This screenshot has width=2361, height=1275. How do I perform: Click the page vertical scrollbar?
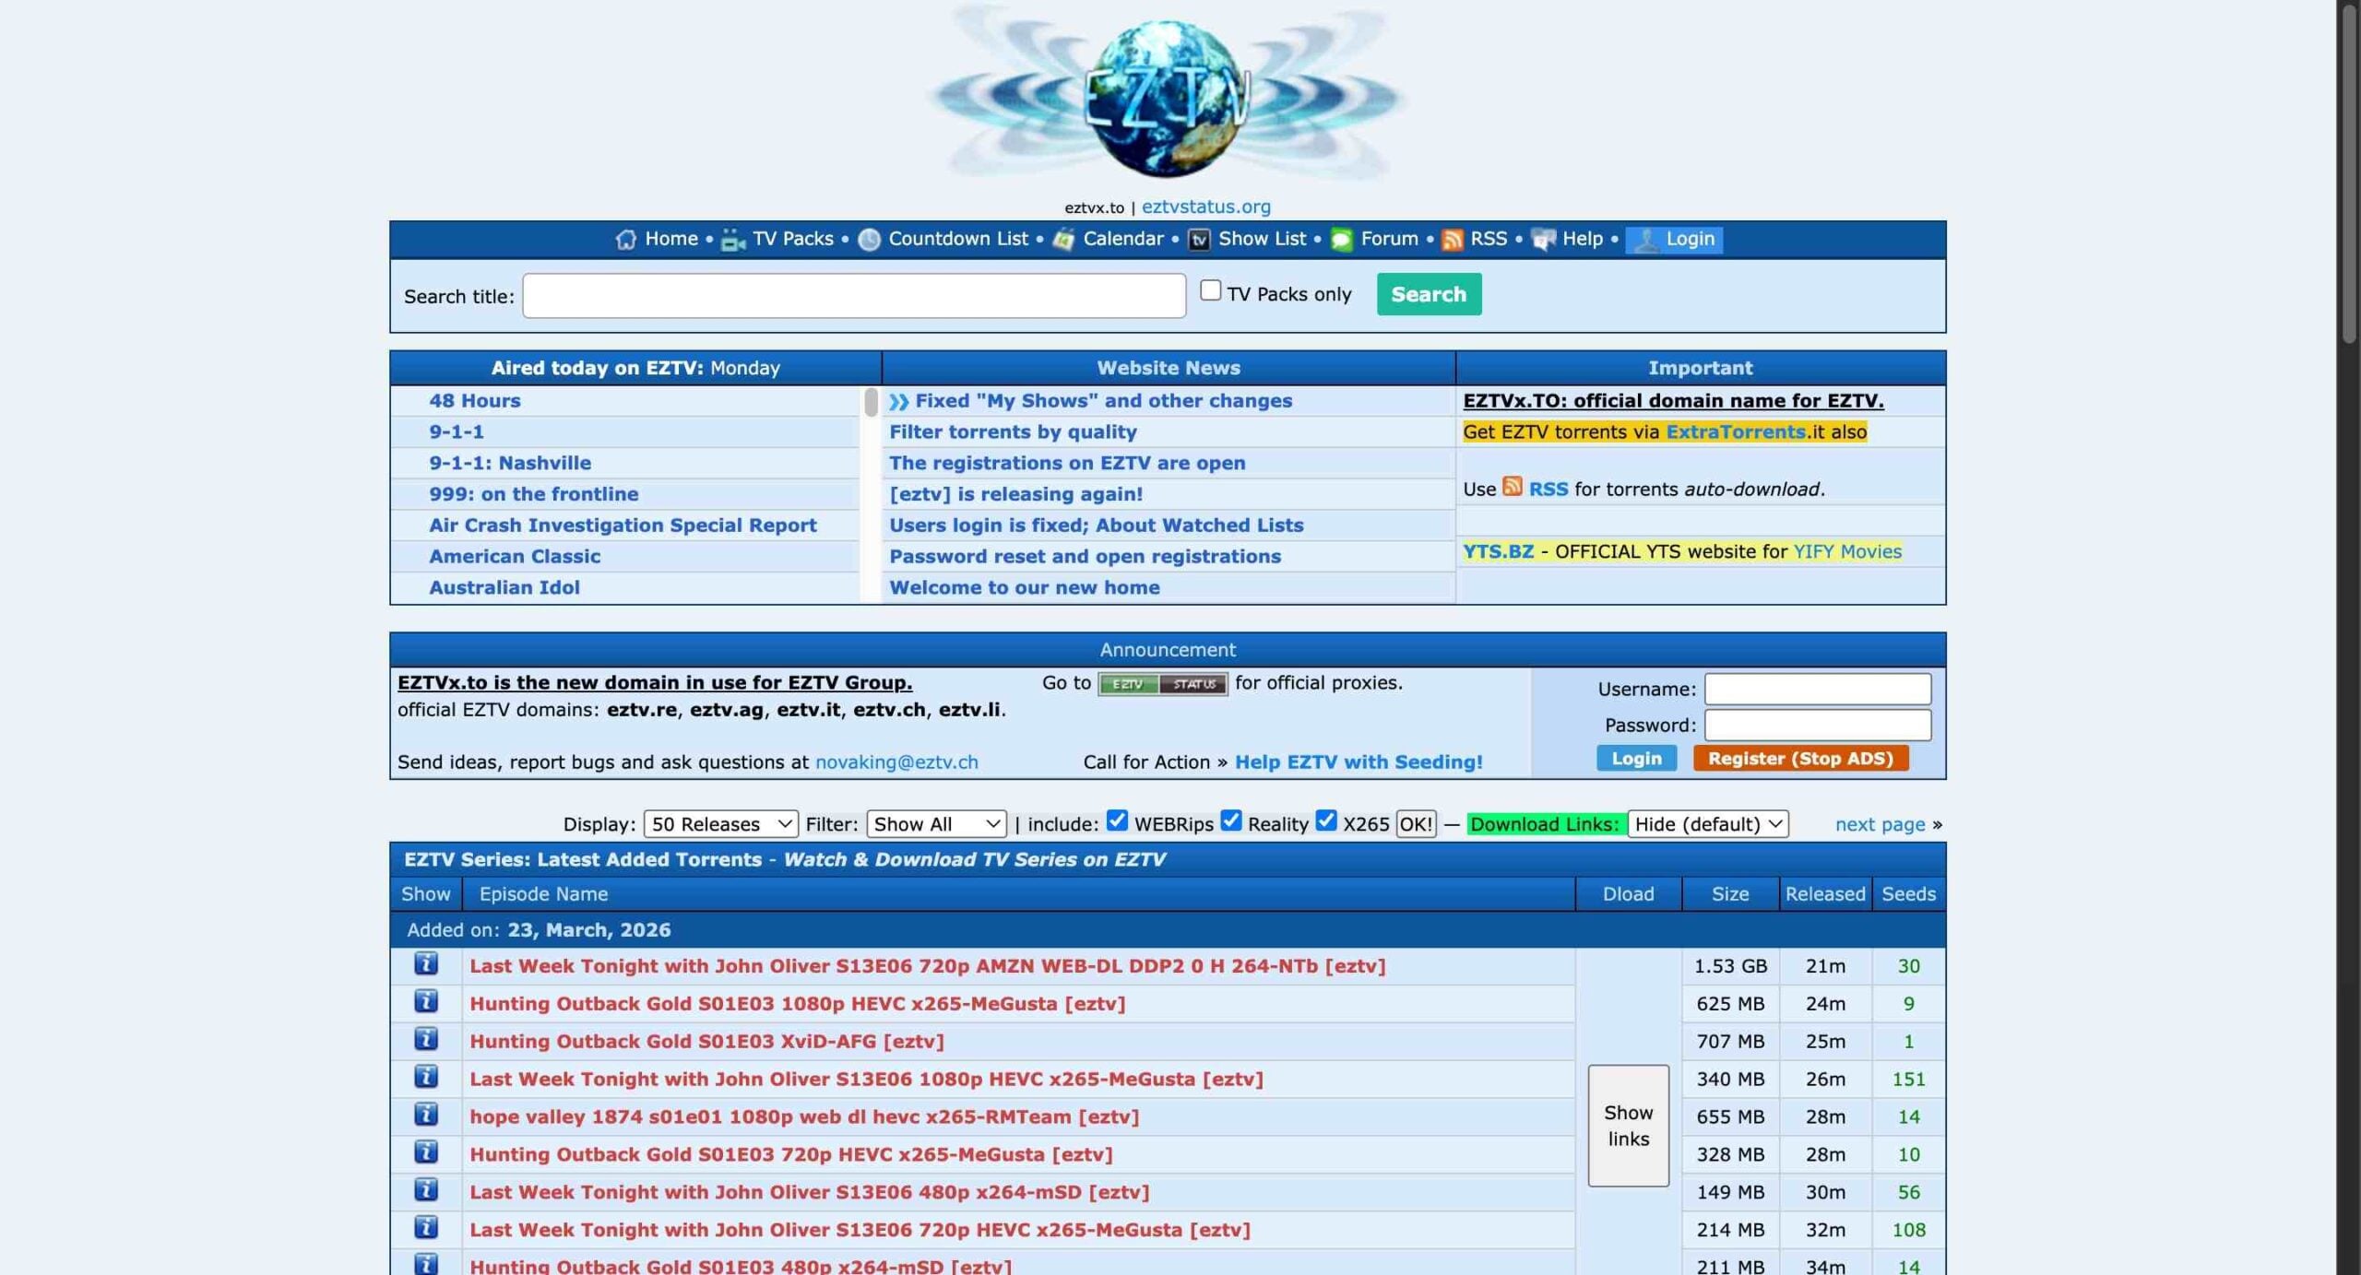[x=2349, y=175]
